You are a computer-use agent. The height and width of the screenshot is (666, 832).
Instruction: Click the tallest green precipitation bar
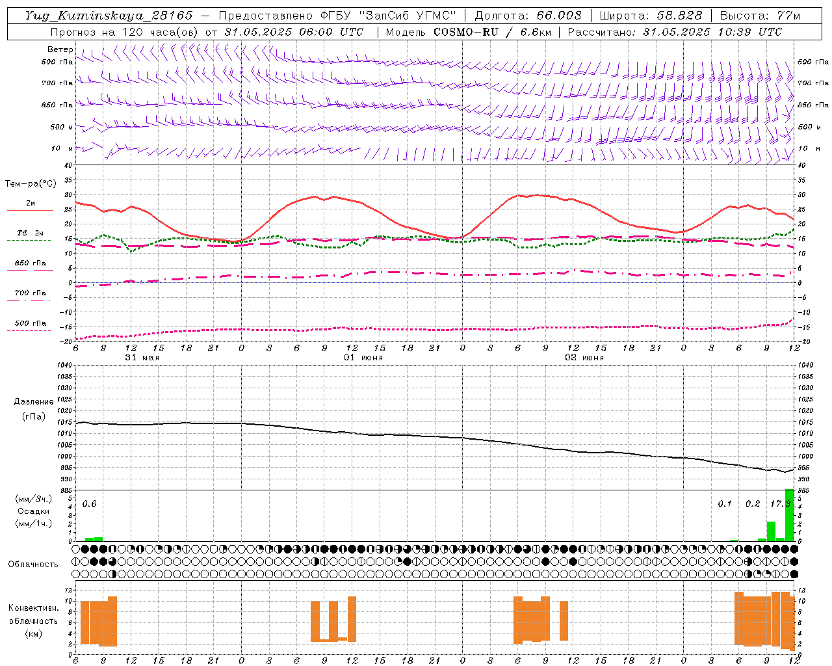[x=789, y=515]
